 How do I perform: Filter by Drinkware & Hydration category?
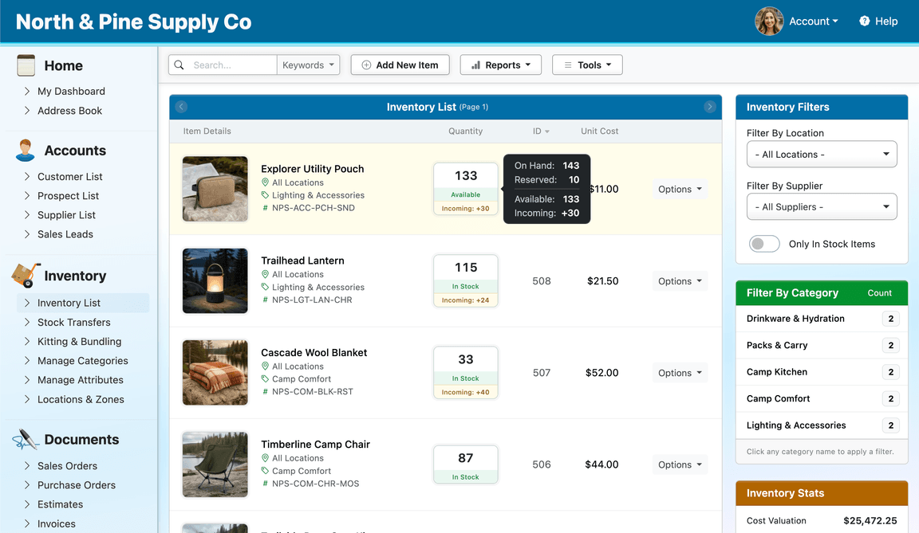pyautogui.click(x=795, y=318)
